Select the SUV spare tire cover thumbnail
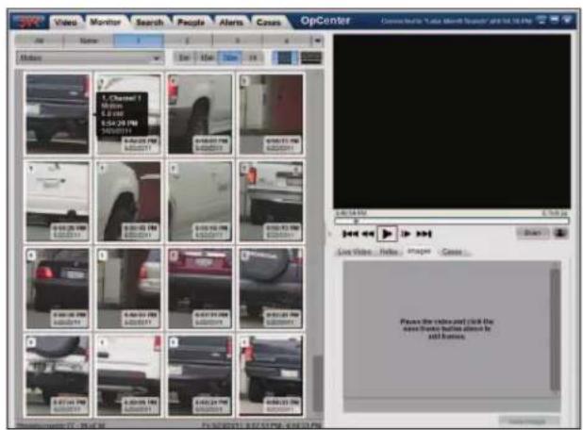 click(271, 288)
